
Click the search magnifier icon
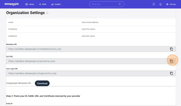[x=120, y=4]
